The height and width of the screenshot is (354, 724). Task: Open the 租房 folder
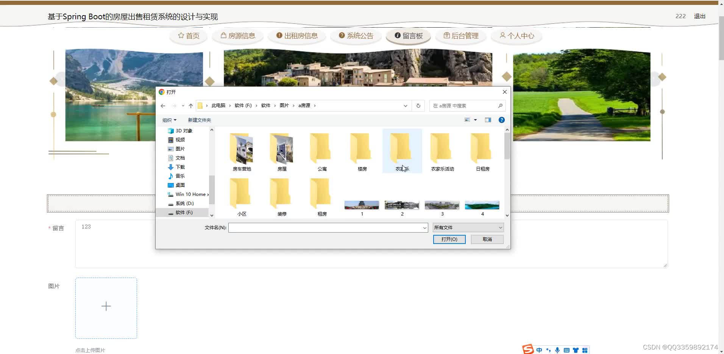[322, 197]
